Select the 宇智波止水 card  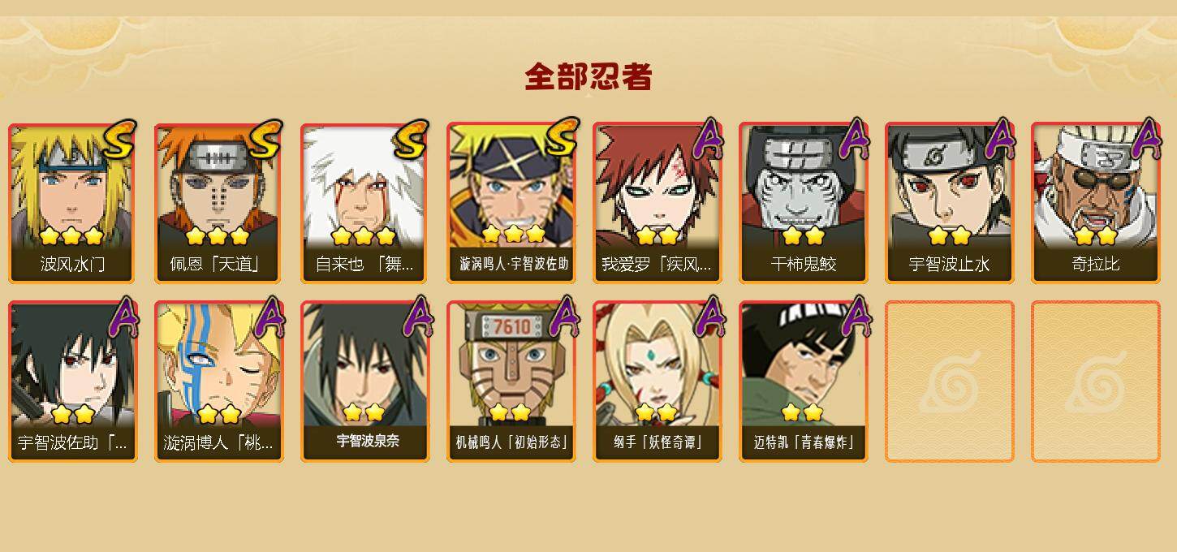(950, 203)
